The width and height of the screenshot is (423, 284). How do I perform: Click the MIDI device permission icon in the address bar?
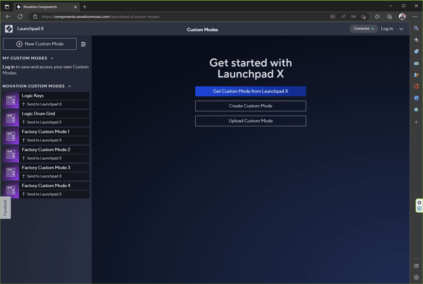(x=333, y=17)
